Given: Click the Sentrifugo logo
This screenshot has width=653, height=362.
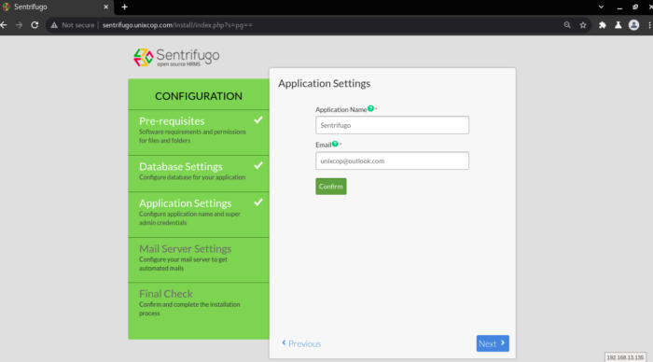Looking at the screenshot, I should point(176,58).
